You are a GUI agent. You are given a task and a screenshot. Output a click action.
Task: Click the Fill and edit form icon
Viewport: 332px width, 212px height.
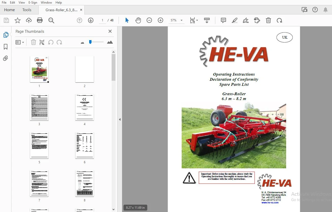point(257,20)
